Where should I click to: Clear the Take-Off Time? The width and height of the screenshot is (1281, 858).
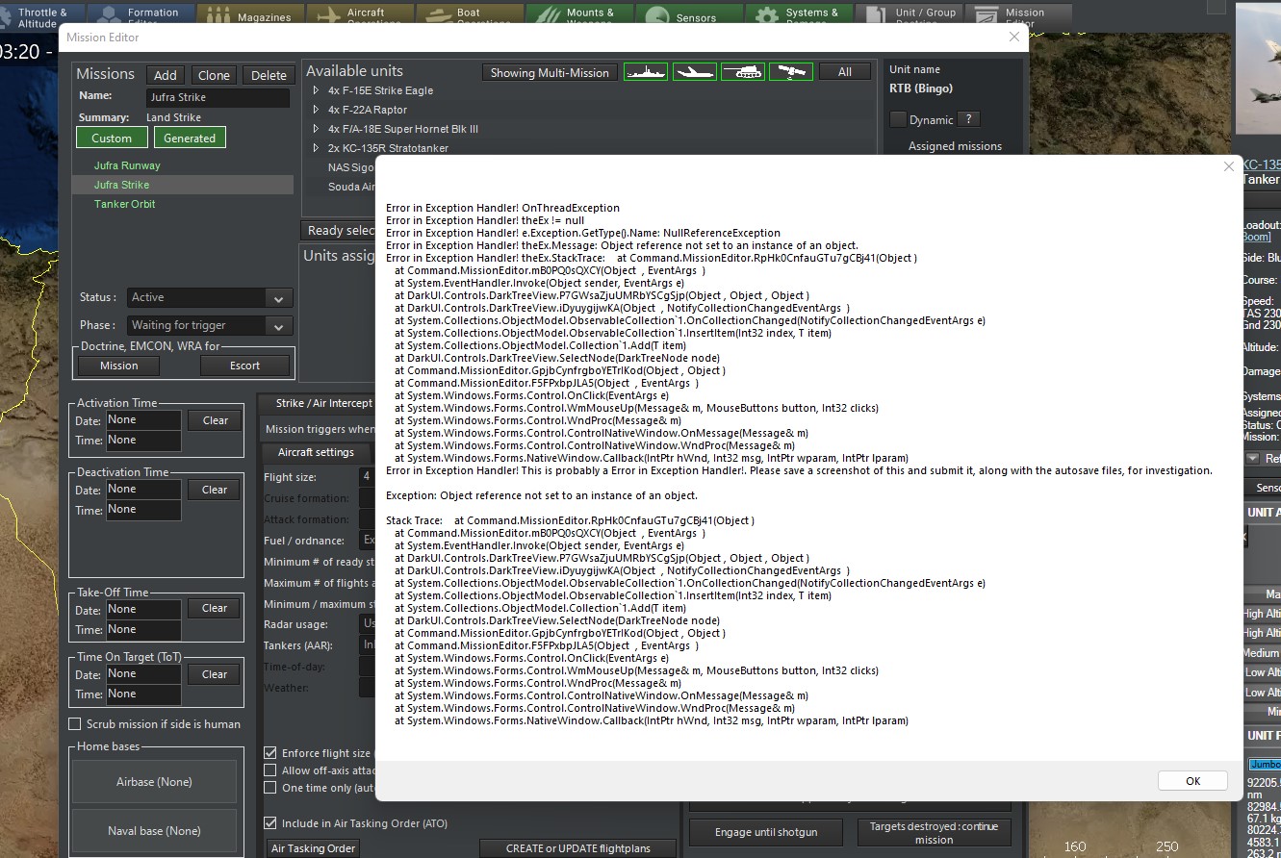[215, 608]
